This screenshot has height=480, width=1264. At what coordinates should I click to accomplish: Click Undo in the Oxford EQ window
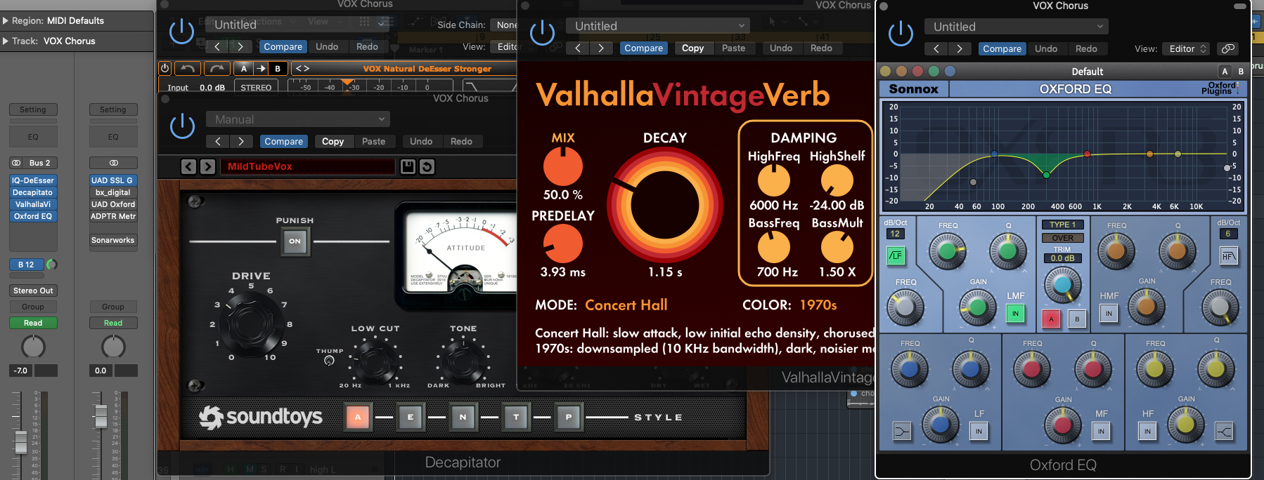click(x=1046, y=48)
